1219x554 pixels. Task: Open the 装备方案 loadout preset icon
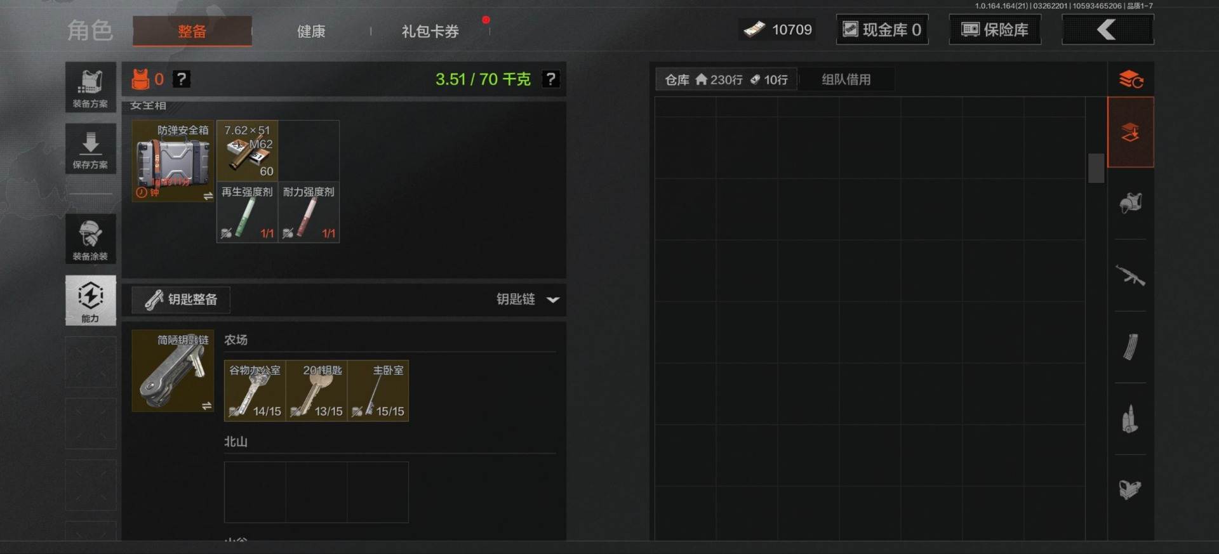[90, 87]
